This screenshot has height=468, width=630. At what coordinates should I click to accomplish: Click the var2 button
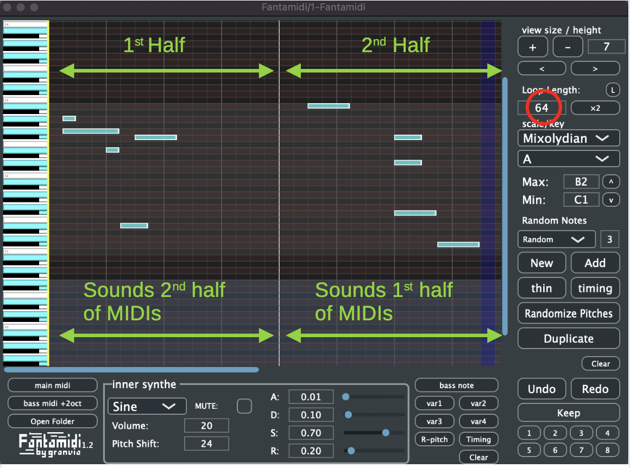(x=478, y=403)
